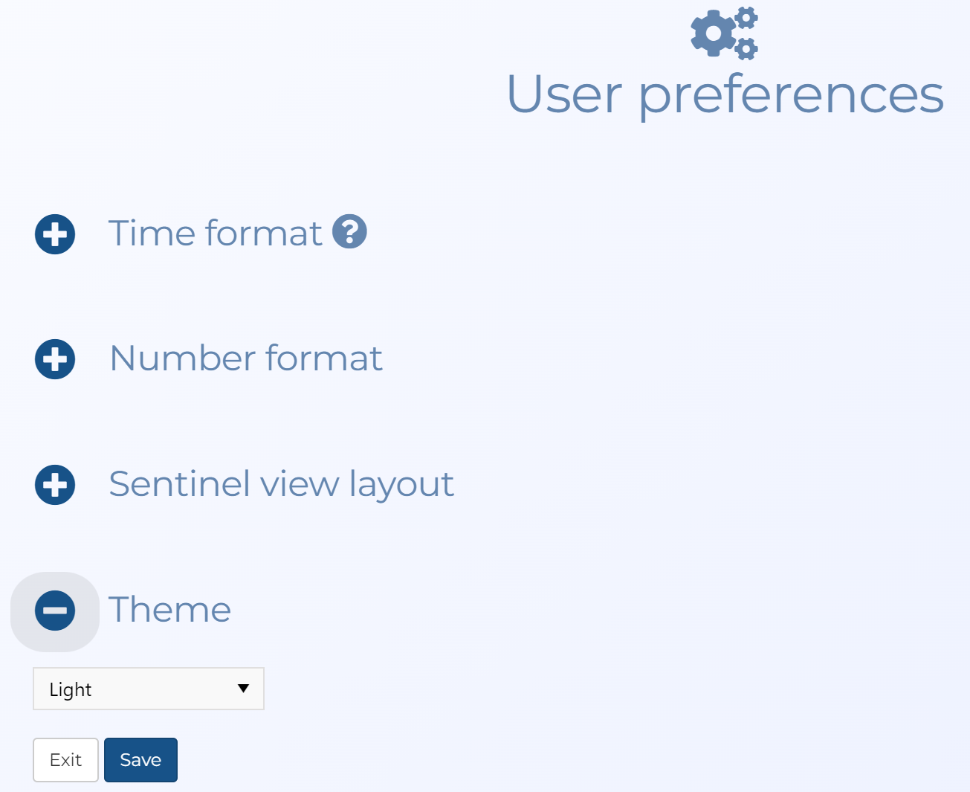Viewport: 970px width, 792px height.
Task: Click the large gear in the header
Action: point(713,33)
